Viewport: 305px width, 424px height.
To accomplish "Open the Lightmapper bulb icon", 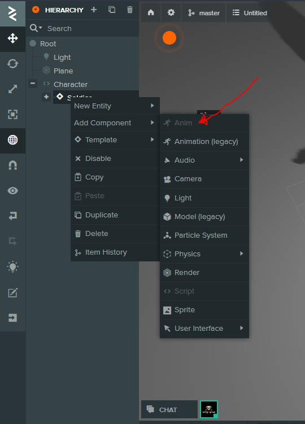I will click(13, 267).
